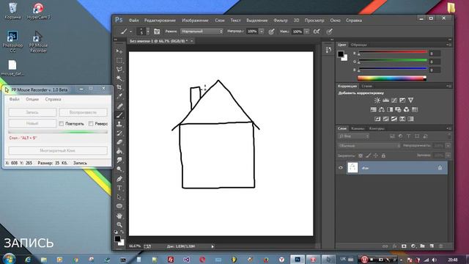Image resolution: width=469 pixels, height=264 pixels.
Task: Select the Rectangular Marquee tool
Action: [119, 60]
